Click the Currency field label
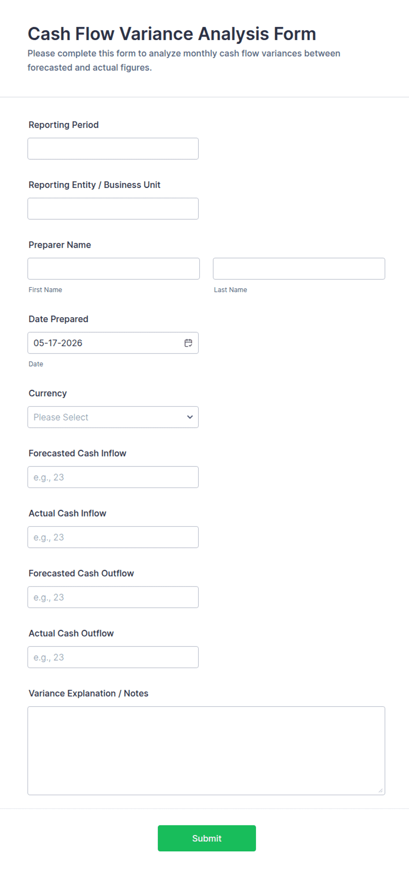Image resolution: width=409 pixels, height=873 pixels. 47,393
